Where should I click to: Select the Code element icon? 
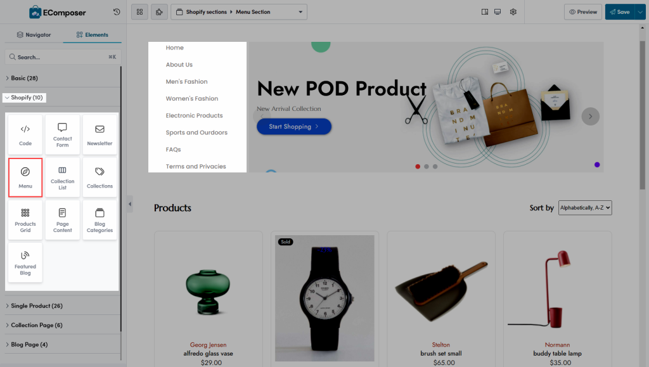tap(25, 129)
